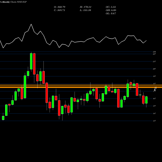Select the OC: 5.55 reading

click(111, 7)
